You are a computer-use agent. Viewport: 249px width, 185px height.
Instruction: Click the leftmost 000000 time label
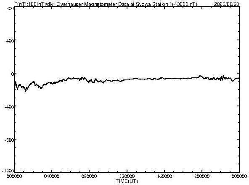14,176
